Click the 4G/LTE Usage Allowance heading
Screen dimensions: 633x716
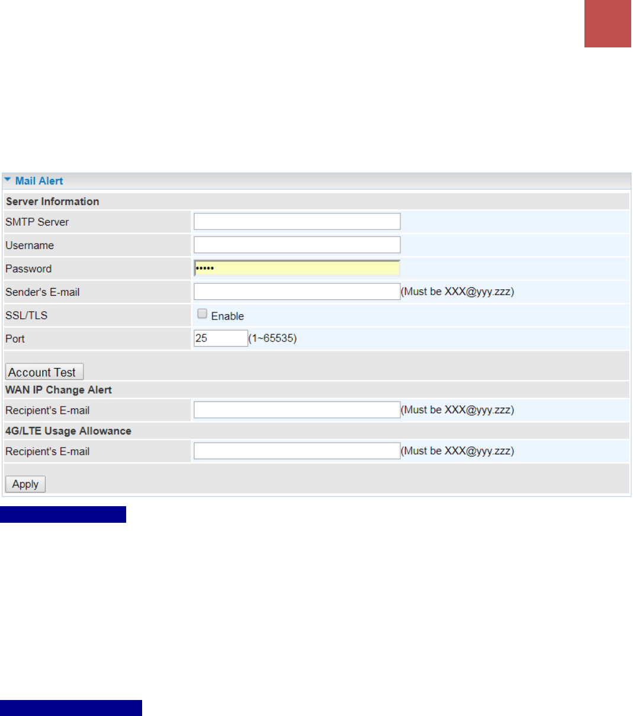point(68,431)
